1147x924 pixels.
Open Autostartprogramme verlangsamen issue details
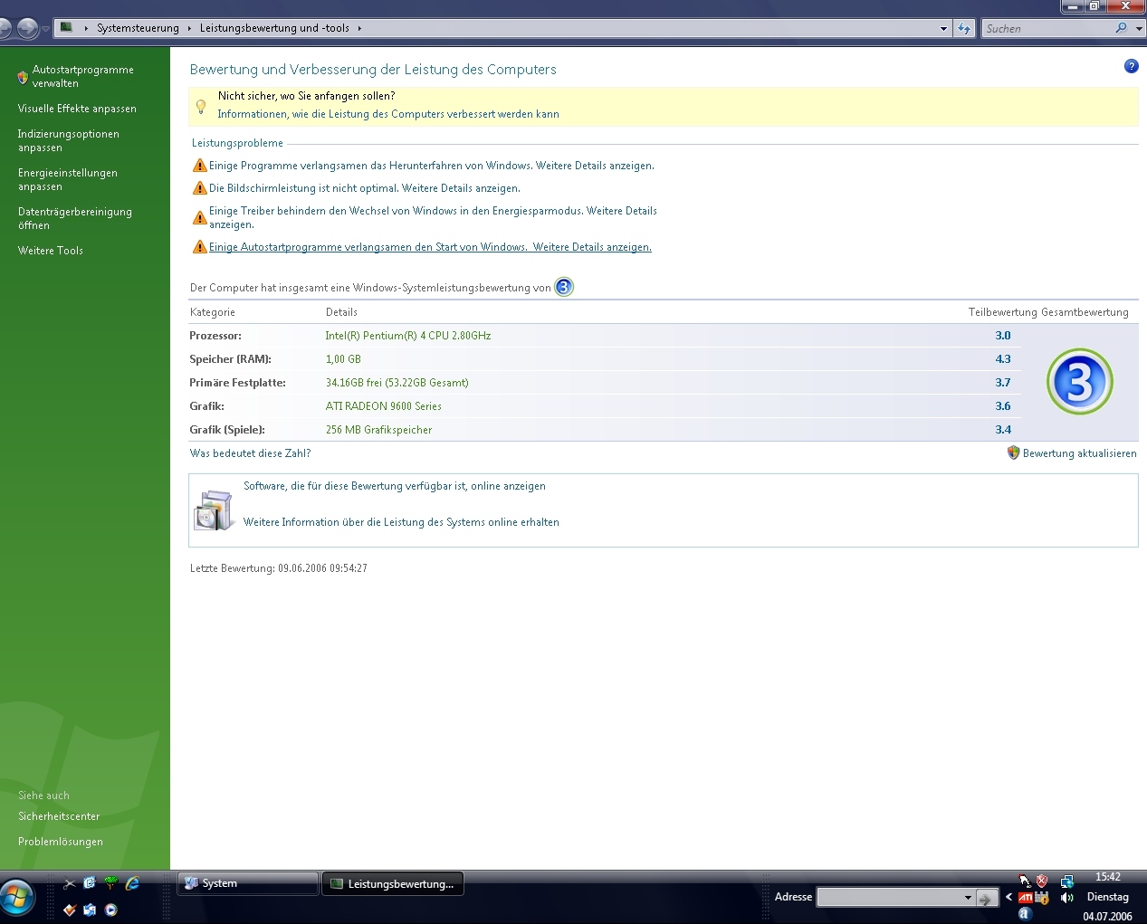click(x=430, y=247)
